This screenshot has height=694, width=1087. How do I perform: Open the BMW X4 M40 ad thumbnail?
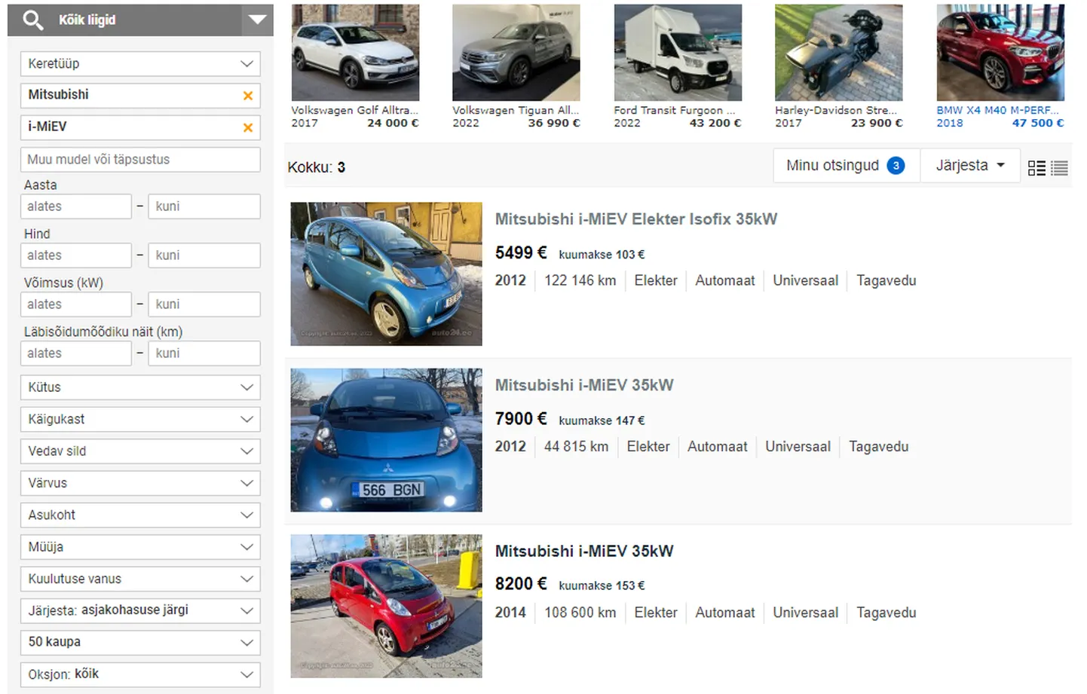click(x=1000, y=53)
